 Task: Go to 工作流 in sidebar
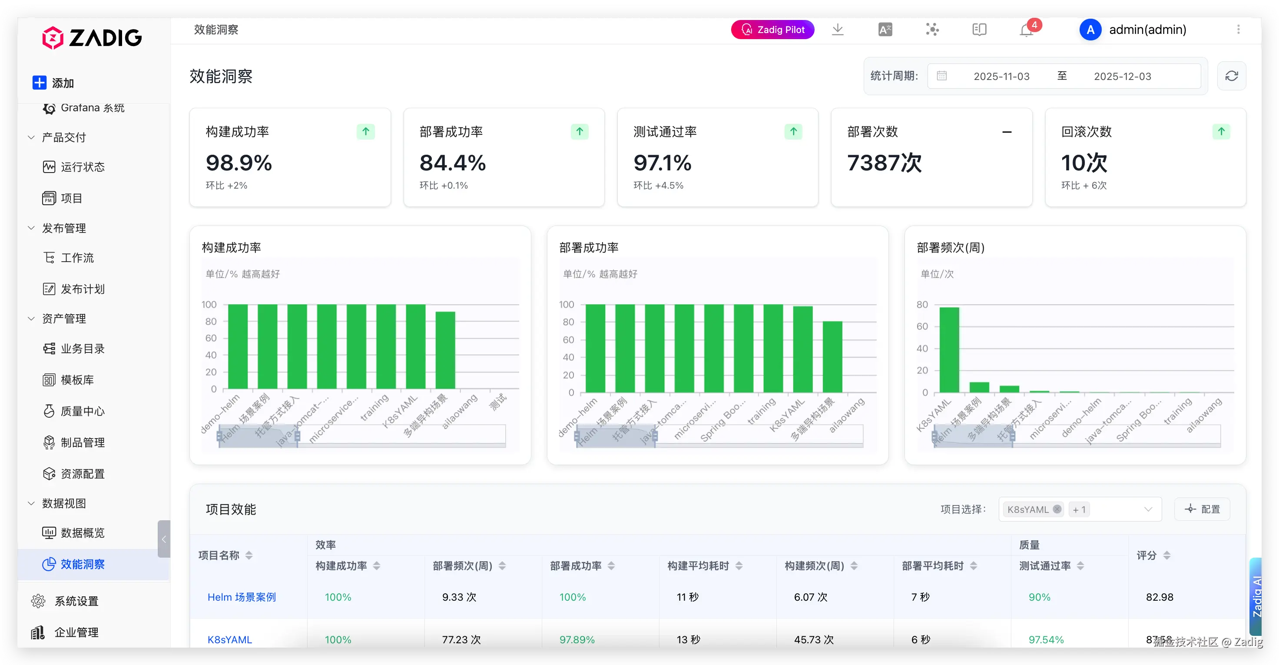click(x=77, y=258)
